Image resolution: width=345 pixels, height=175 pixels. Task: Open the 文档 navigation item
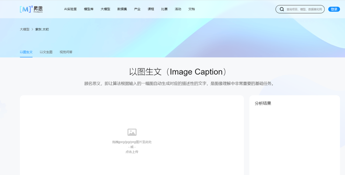192,9
